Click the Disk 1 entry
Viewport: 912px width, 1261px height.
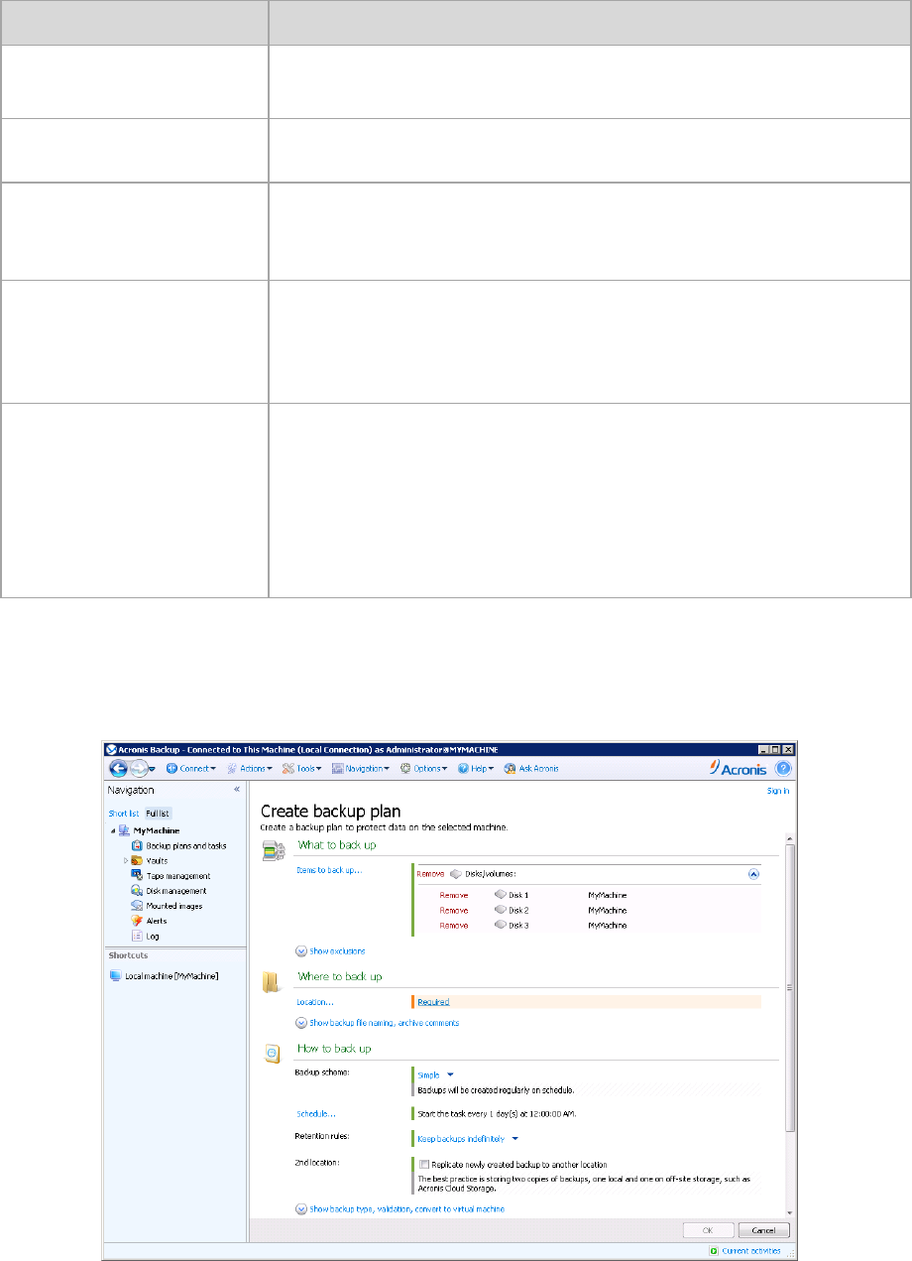coord(518,895)
